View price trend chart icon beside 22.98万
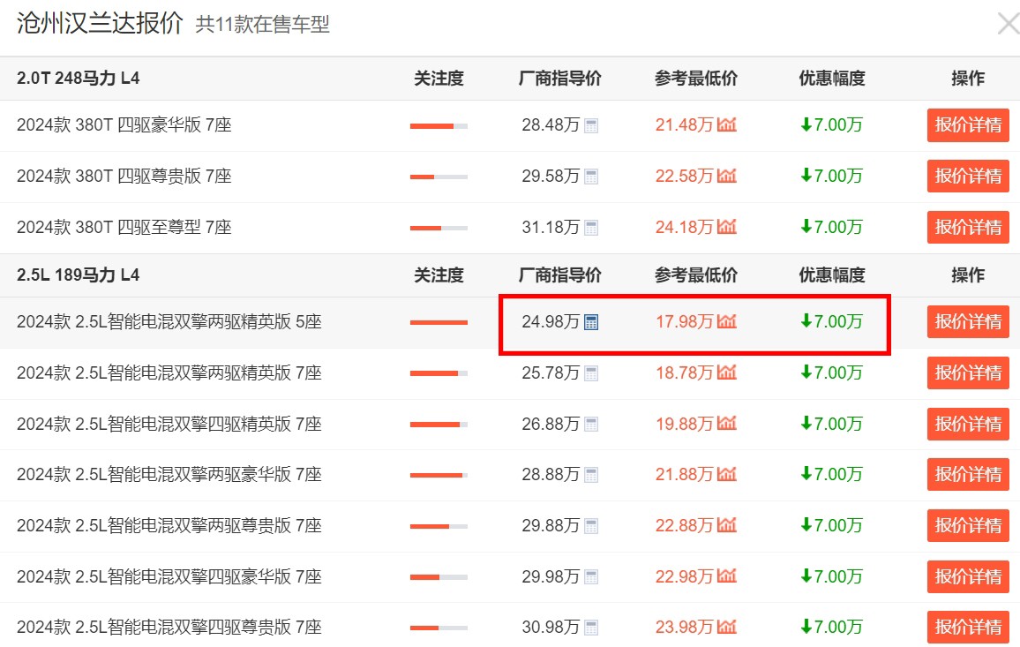 coord(727,576)
